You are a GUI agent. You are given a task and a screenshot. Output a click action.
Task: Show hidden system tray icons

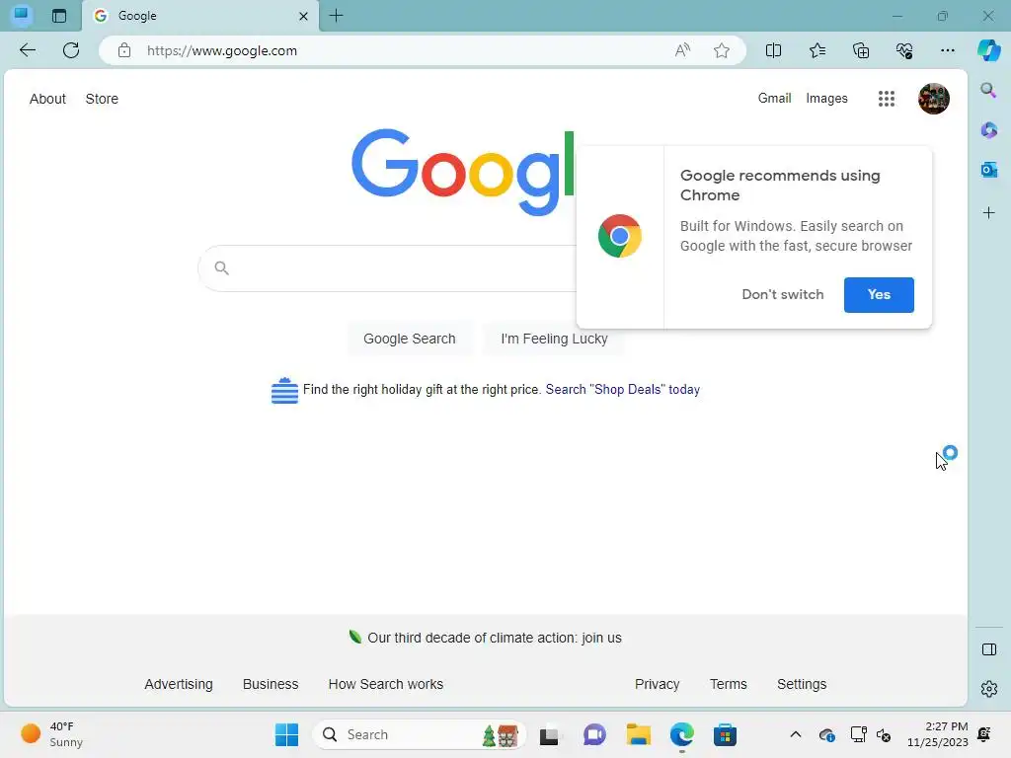(796, 734)
